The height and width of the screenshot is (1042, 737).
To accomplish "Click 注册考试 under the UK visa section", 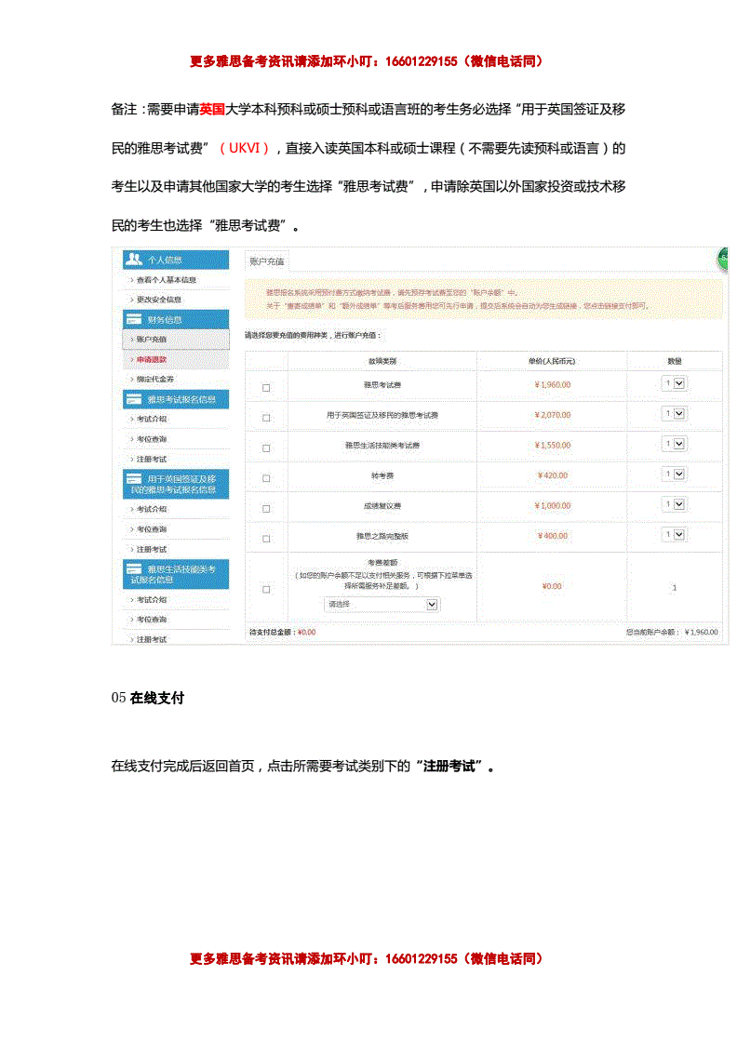I will [x=152, y=550].
